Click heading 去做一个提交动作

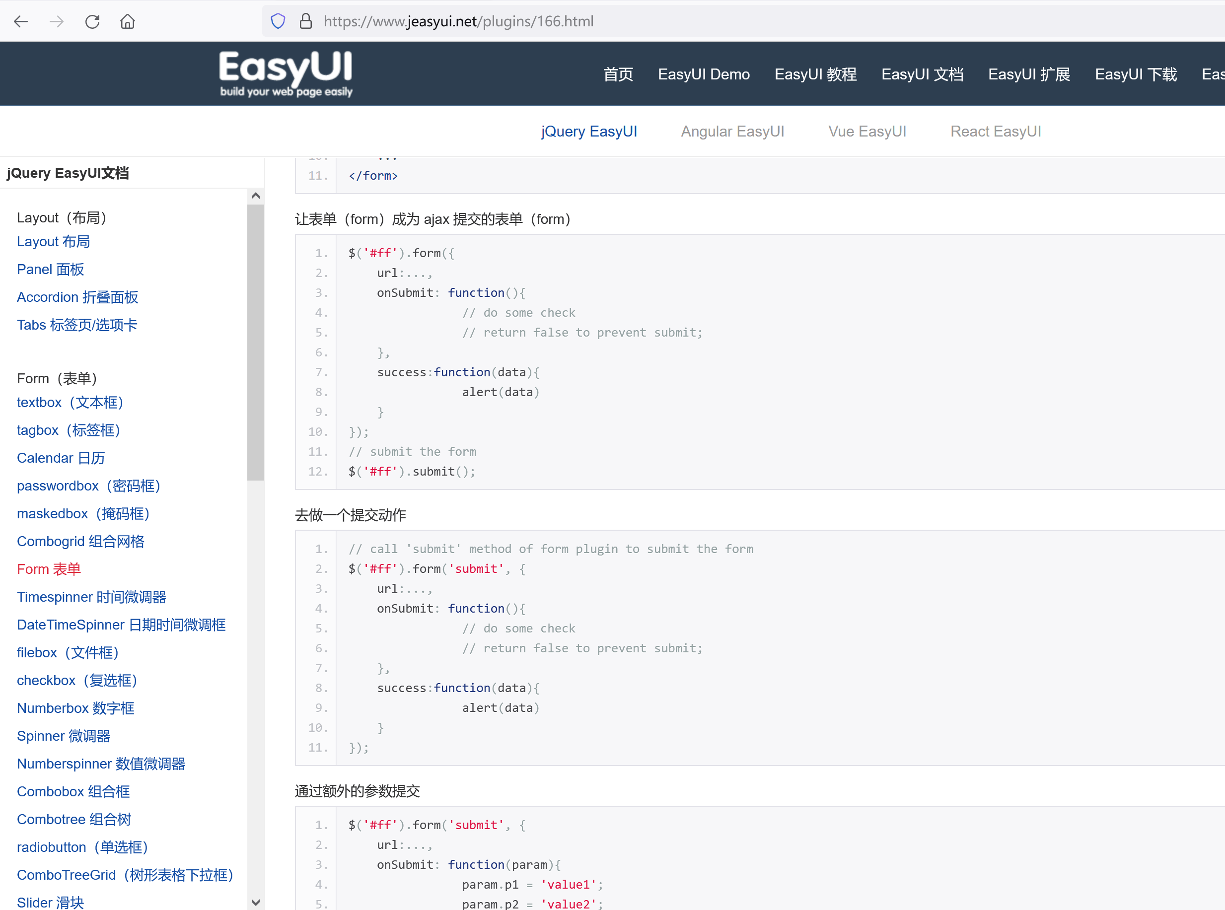(x=351, y=515)
